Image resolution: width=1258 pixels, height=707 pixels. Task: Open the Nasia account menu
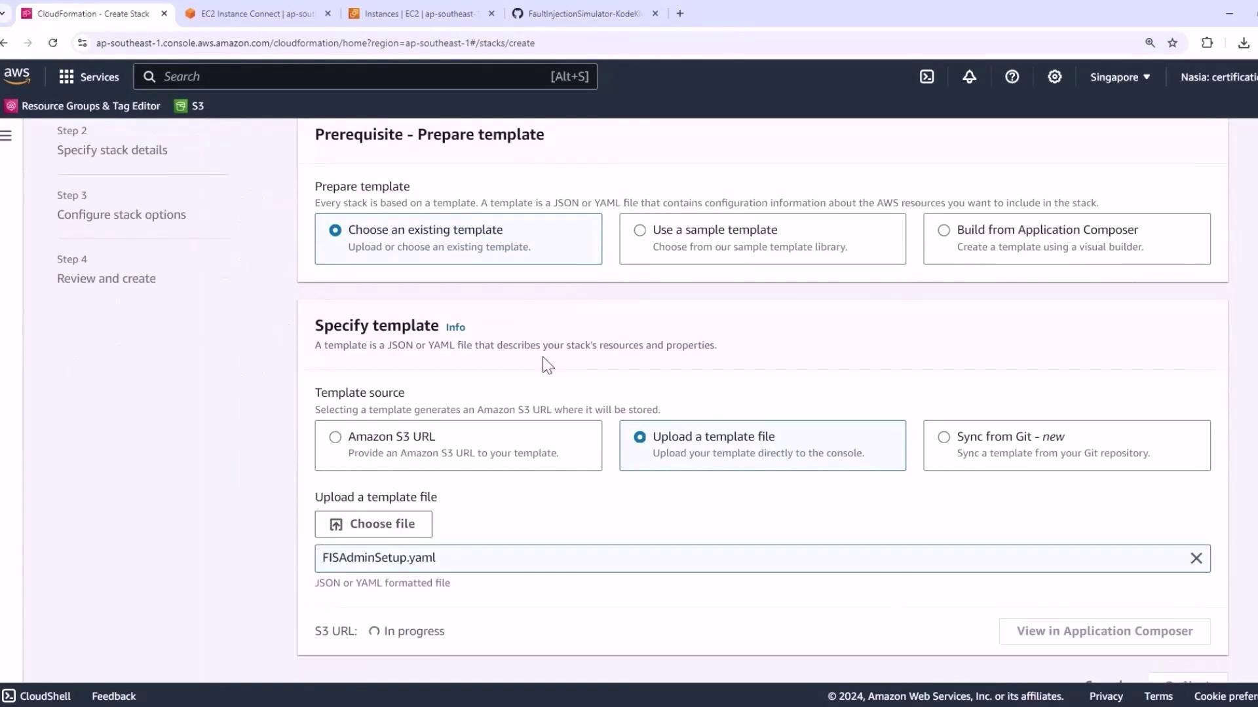[x=1217, y=77]
